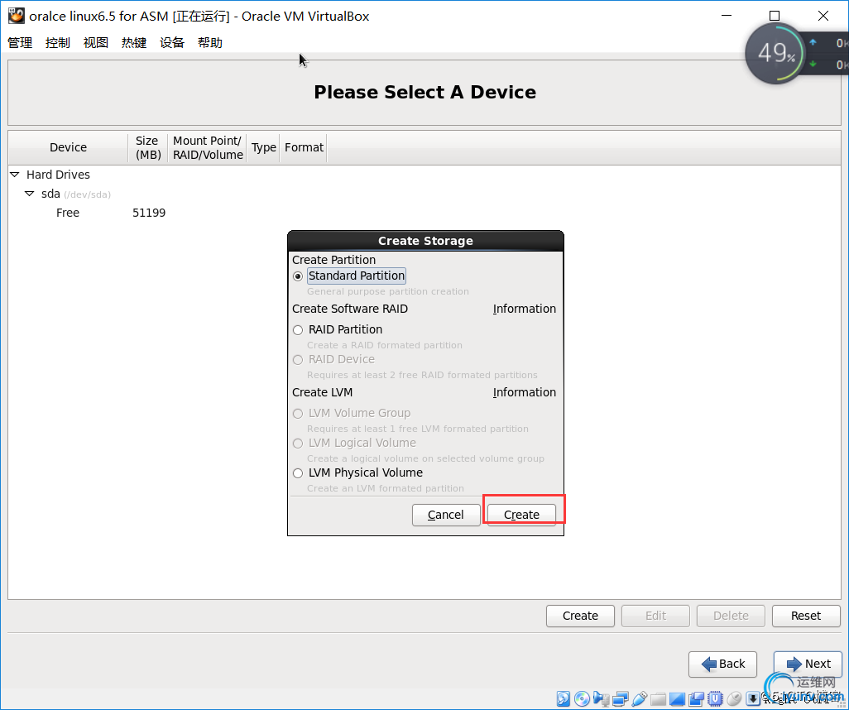The image size is (849, 710).
Task: Click the VirtualBox window title icon
Action: click(17, 16)
